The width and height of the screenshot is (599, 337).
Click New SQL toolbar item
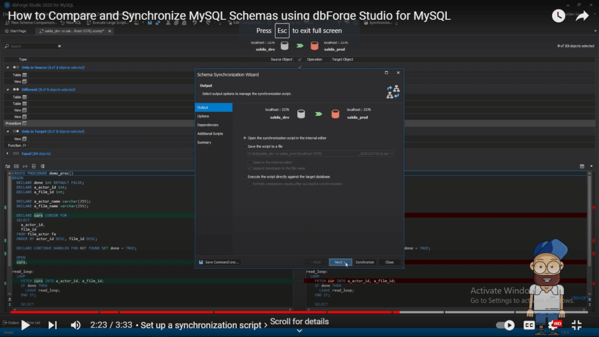coord(71,23)
